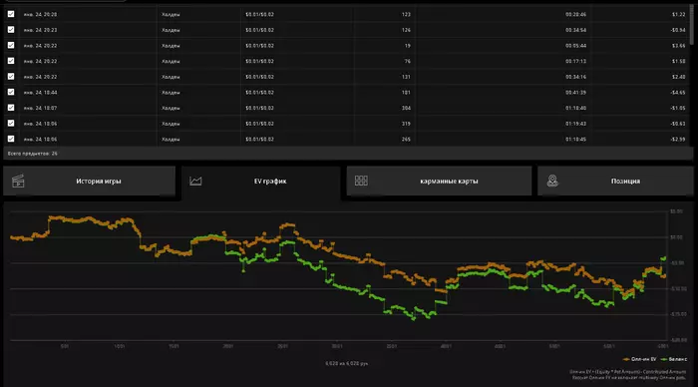Click the card-grid icon beside карманные карты

(x=361, y=181)
